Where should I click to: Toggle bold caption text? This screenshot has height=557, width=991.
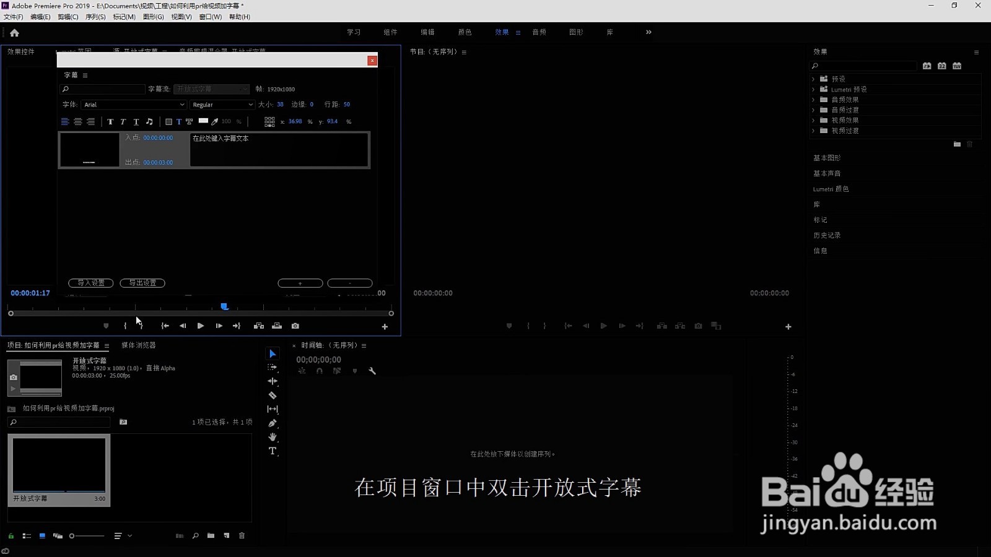point(110,122)
